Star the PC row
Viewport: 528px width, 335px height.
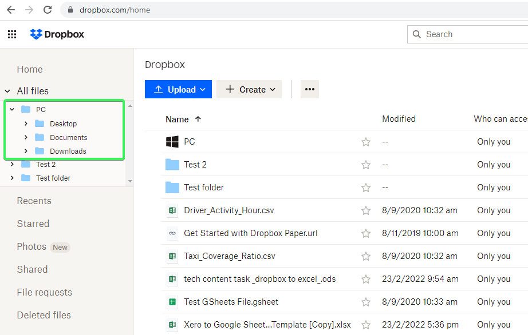click(366, 142)
